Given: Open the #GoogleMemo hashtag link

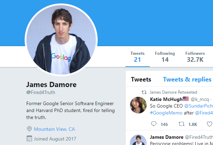Looking at the screenshot, I should tap(166, 113).
